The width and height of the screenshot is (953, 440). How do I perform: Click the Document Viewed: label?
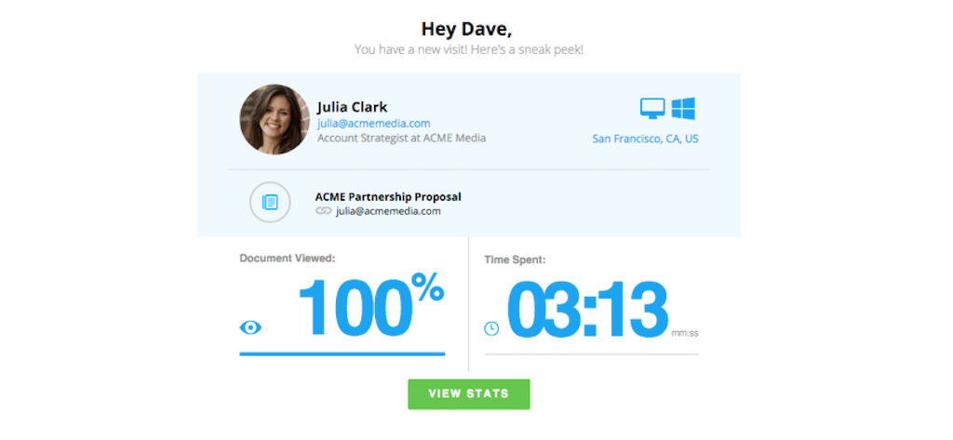click(288, 259)
